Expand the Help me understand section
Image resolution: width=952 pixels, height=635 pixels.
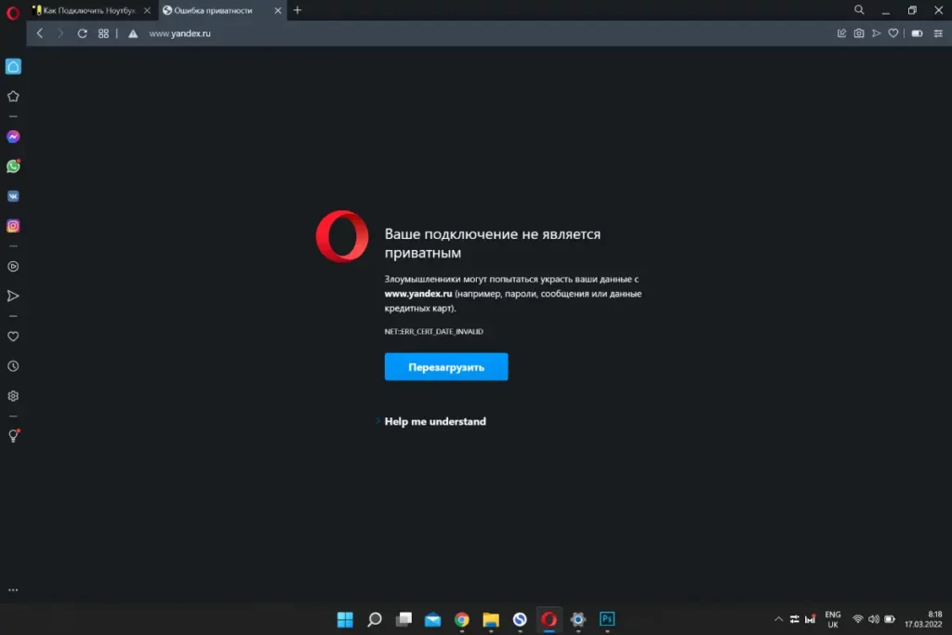[434, 421]
